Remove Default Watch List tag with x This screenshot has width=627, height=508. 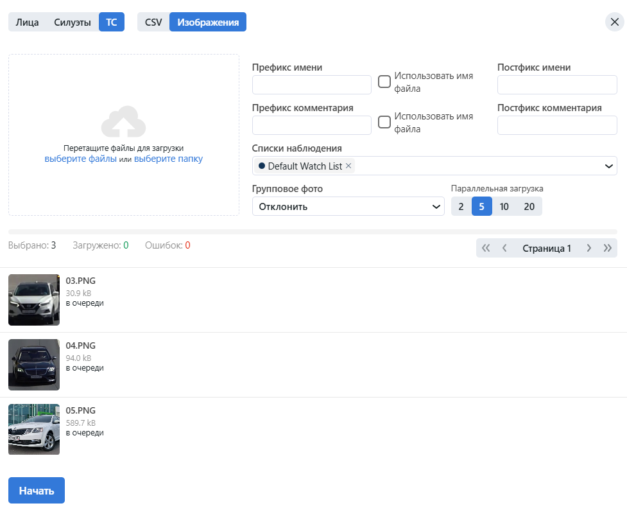(348, 166)
